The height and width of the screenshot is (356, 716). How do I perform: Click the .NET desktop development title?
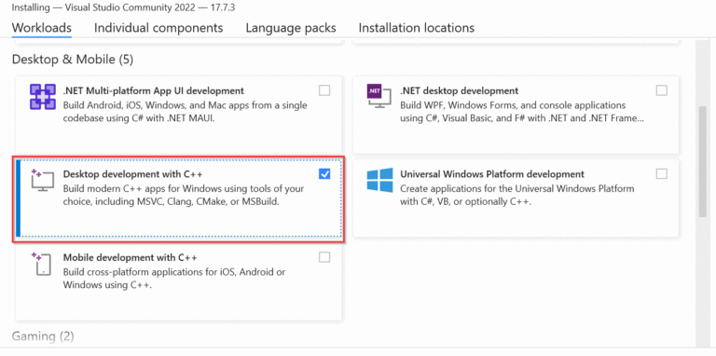coord(460,90)
